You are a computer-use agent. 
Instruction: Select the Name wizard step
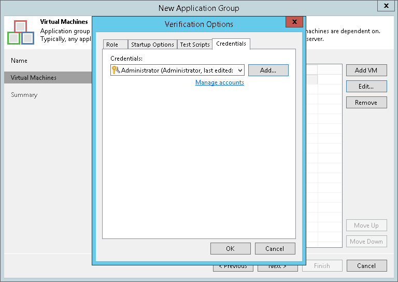[19, 61]
